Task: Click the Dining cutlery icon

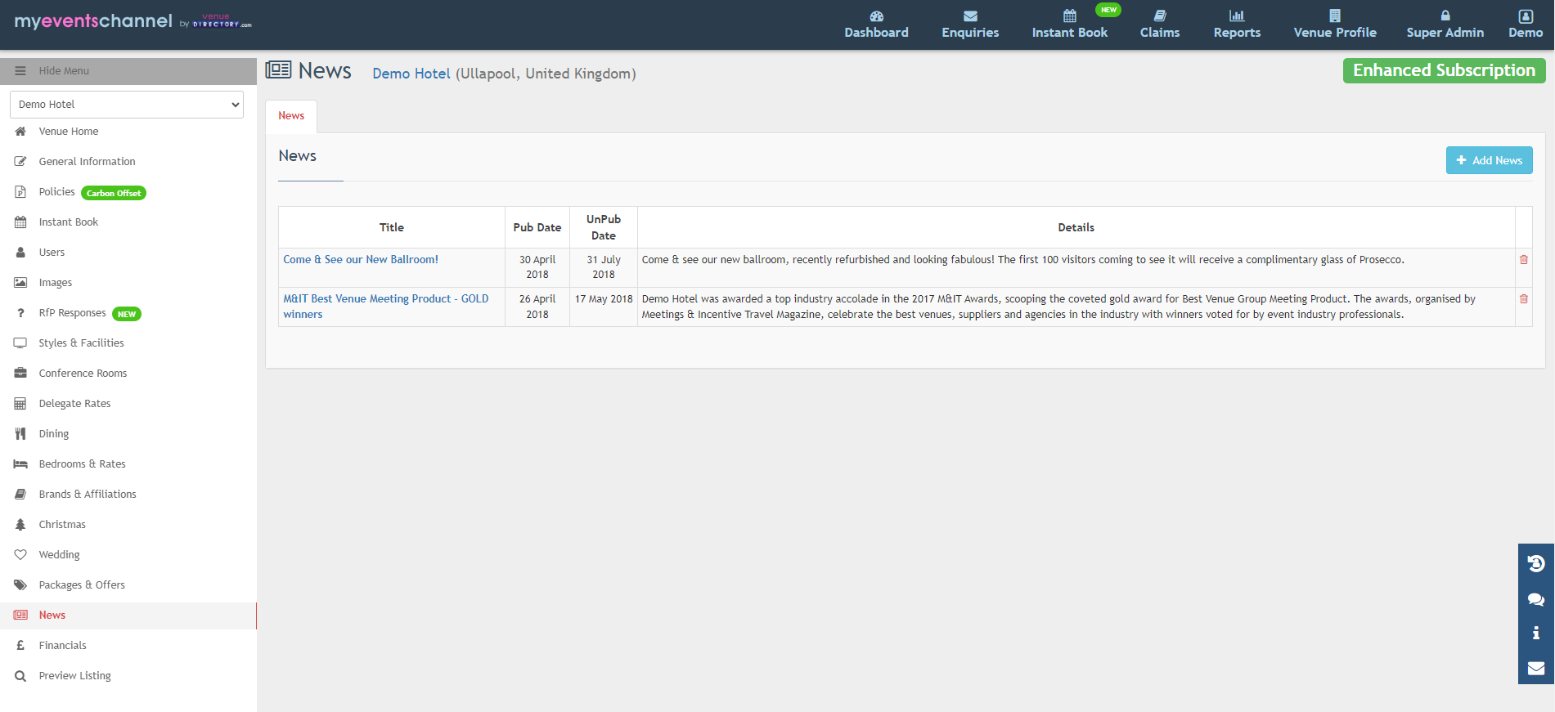Action: point(20,433)
